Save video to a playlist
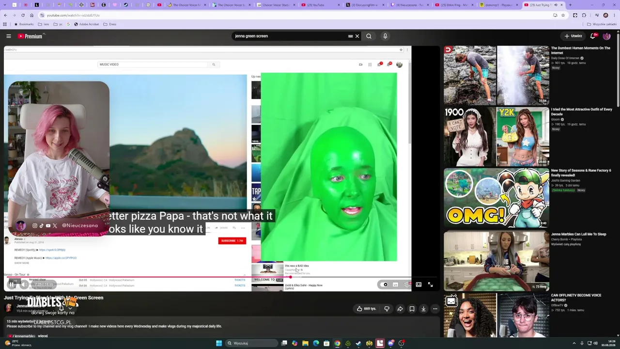Image resolution: width=620 pixels, height=349 pixels. (412, 309)
